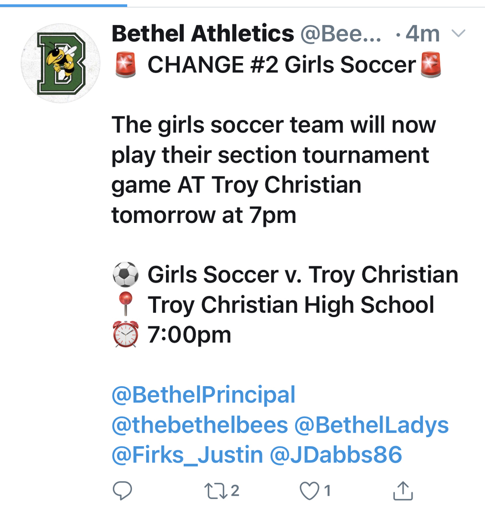Click the left red siren emoji

(126, 65)
